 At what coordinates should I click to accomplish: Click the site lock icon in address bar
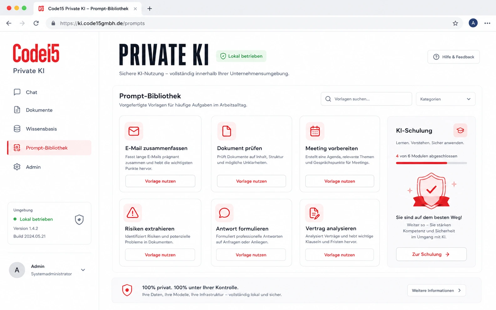tap(53, 23)
